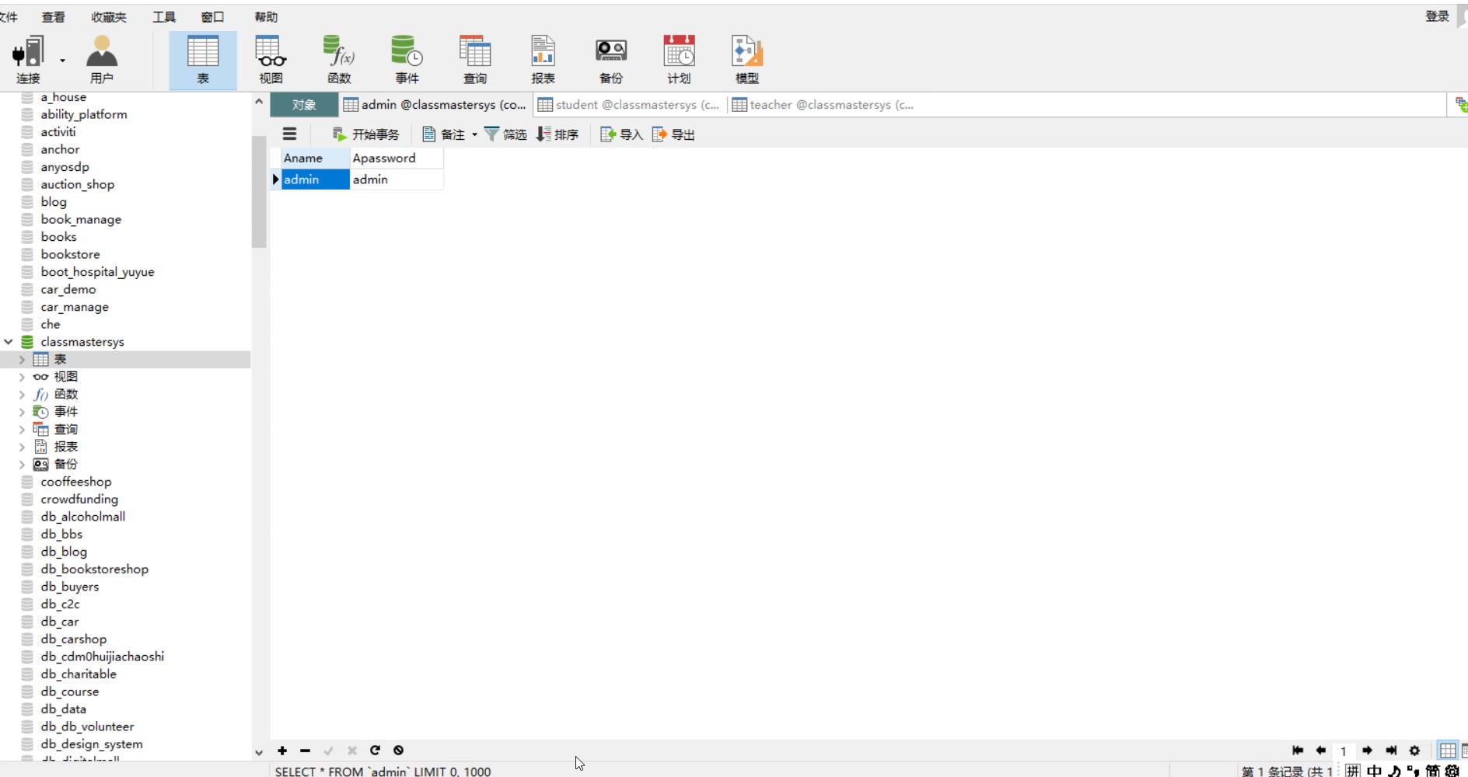
Task: Click 登录 (Login) link
Action: coord(1437,16)
